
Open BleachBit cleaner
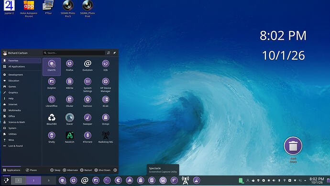coord(52,119)
